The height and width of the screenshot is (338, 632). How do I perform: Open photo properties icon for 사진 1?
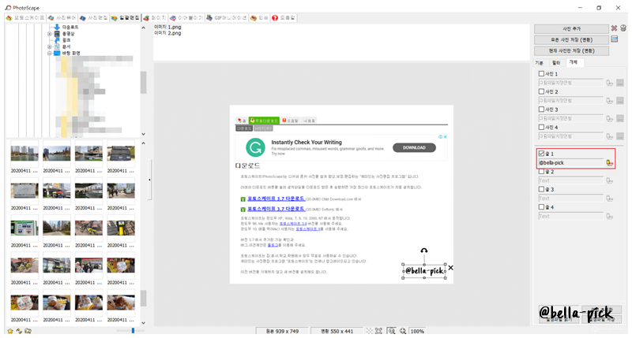pyautogui.click(x=609, y=83)
